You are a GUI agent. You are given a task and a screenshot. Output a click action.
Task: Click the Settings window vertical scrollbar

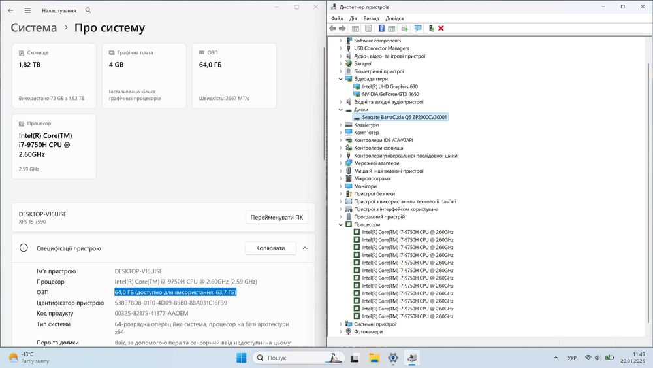[324, 104]
